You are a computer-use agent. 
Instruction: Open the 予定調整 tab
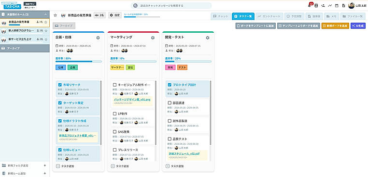click(x=294, y=16)
